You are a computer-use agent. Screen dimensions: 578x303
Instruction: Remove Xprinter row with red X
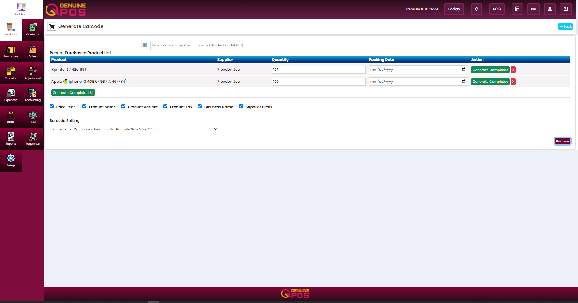513,70
